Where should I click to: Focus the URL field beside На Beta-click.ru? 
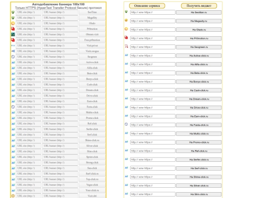tap(153, 73)
